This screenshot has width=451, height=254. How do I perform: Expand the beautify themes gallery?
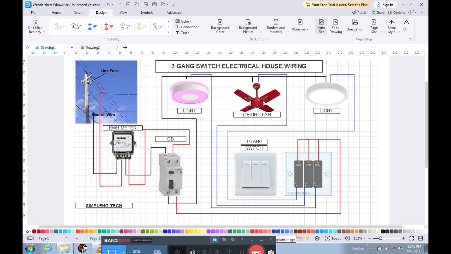[x=168, y=32]
